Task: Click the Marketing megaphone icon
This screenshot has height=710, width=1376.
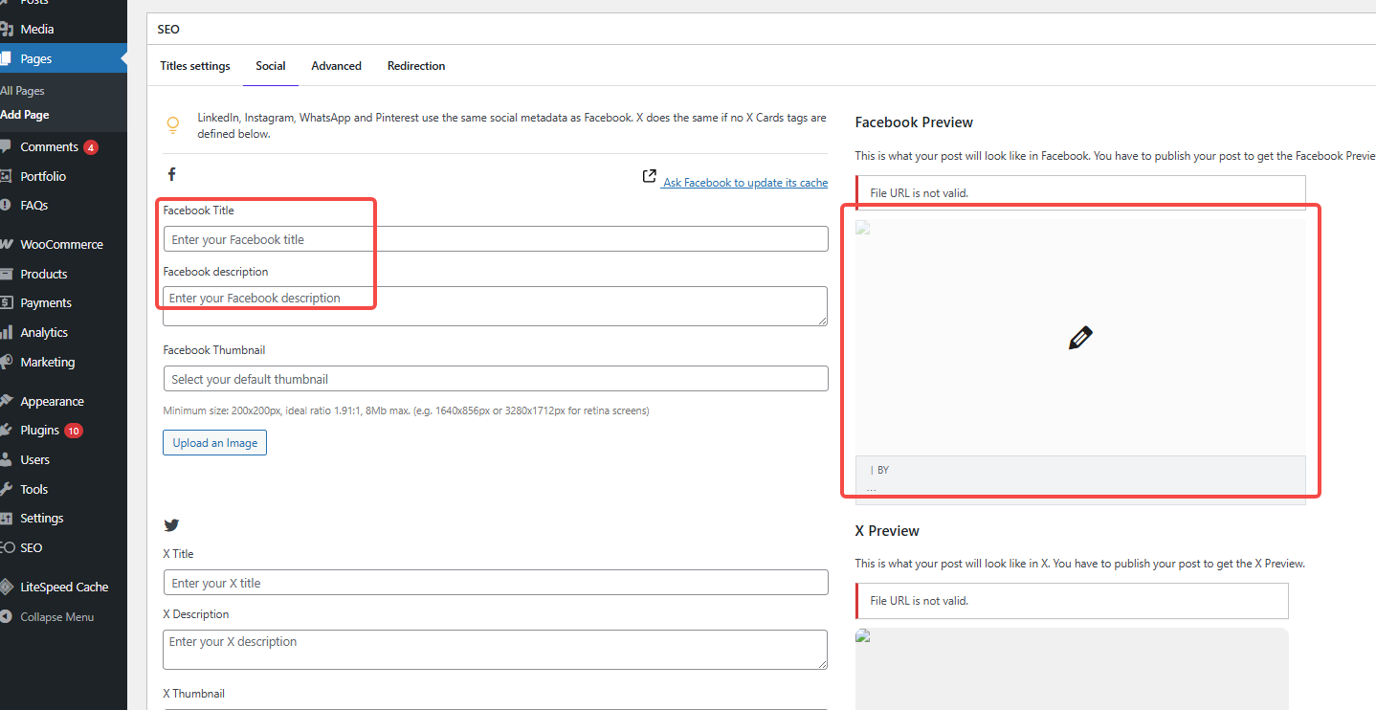Action: coord(6,363)
